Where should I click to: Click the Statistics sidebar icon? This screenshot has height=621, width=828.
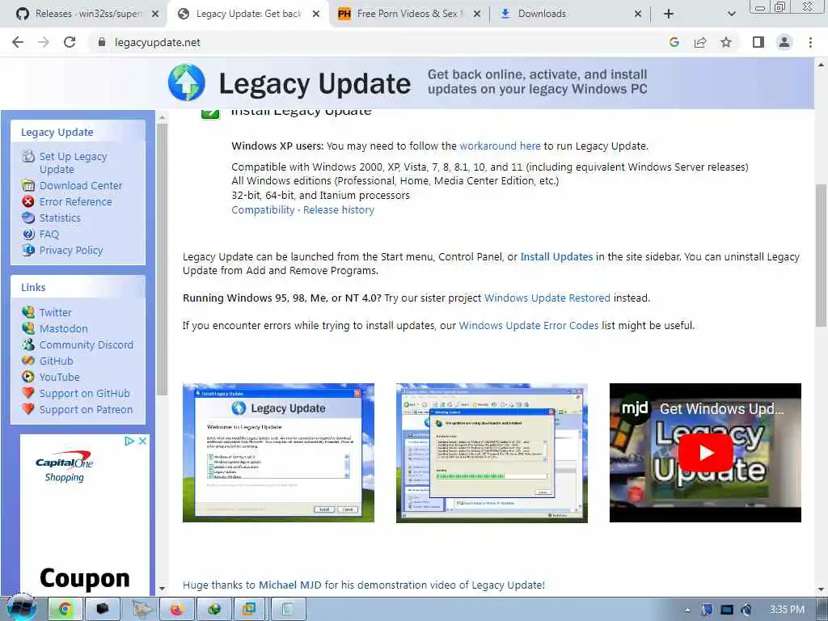click(x=28, y=218)
